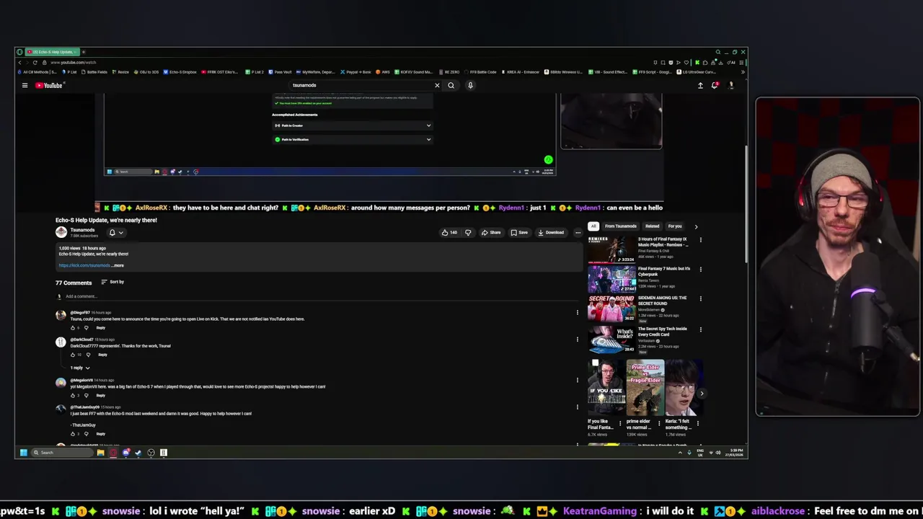Click the search magnifier button
This screenshot has height=519, width=923.
point(451,85)
